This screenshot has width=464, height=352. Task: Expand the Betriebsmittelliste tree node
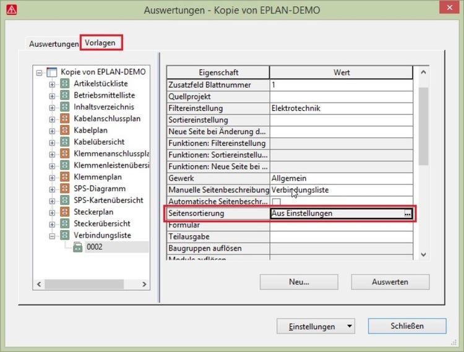(52, 96)
